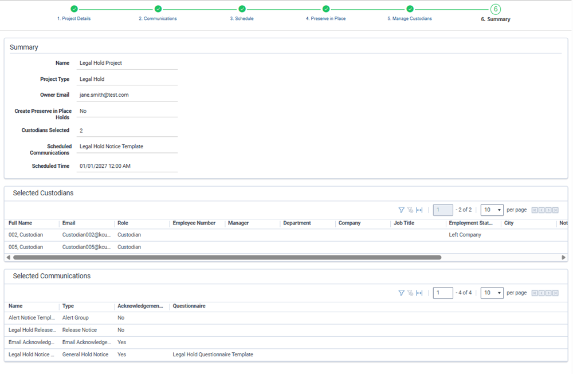Select the 'Alert Notice Templ...' row
Viewport: 573px width, 374px height.
pos(286,318)
